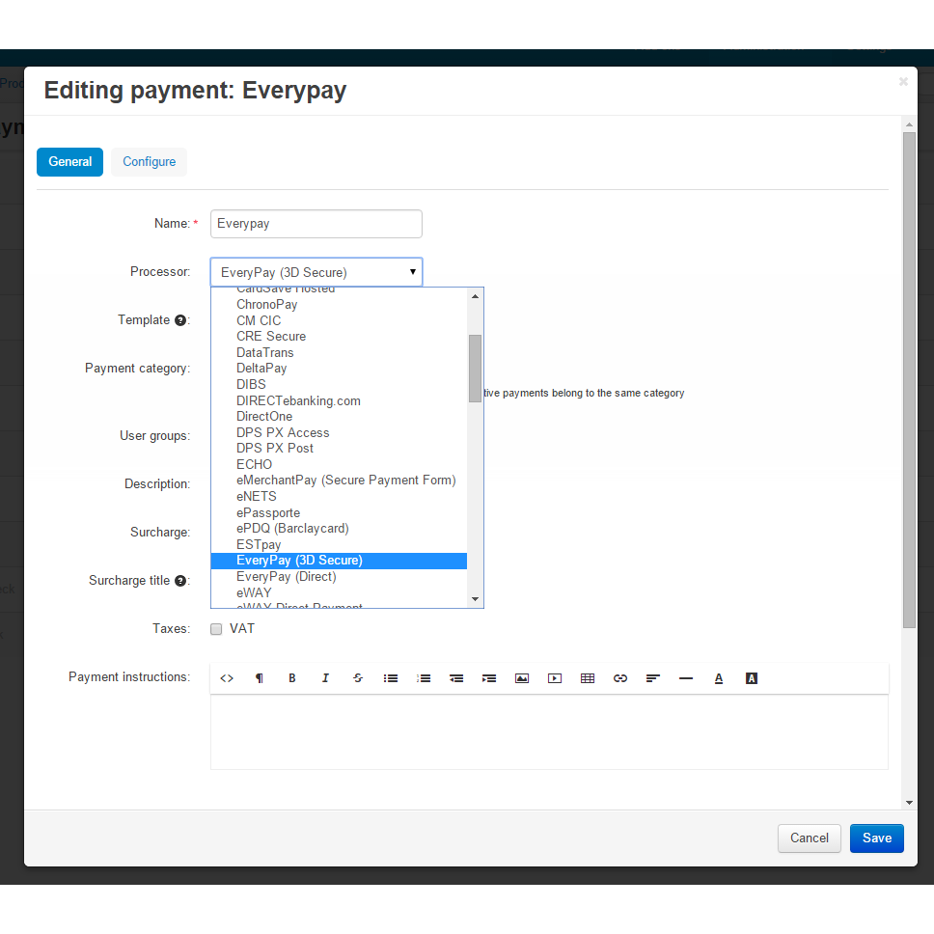Close the Editing payment dialog
This screenshot has width=934, height=934.
click(x=903, y=82)
